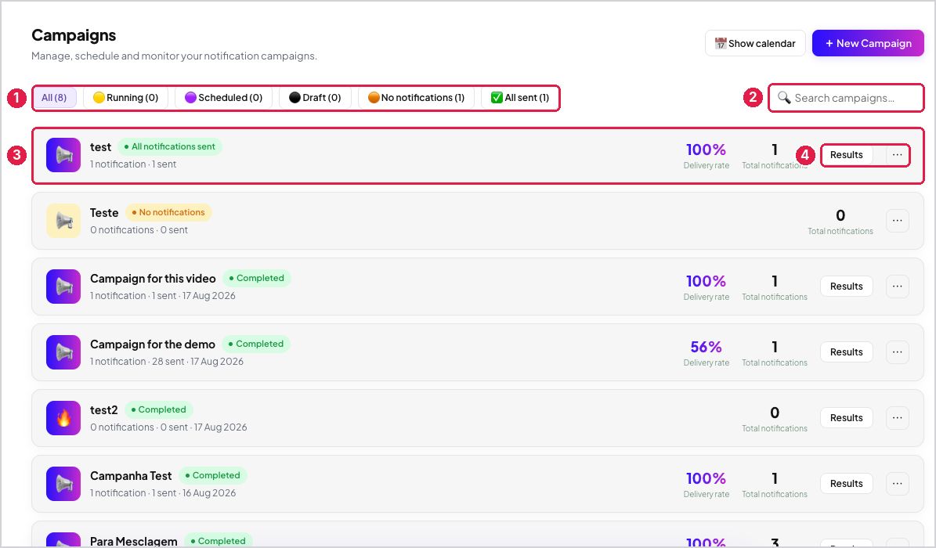936x548 pixels.
Task: Switch to the Scheduled (0) filter
Action: click(224, 98)
